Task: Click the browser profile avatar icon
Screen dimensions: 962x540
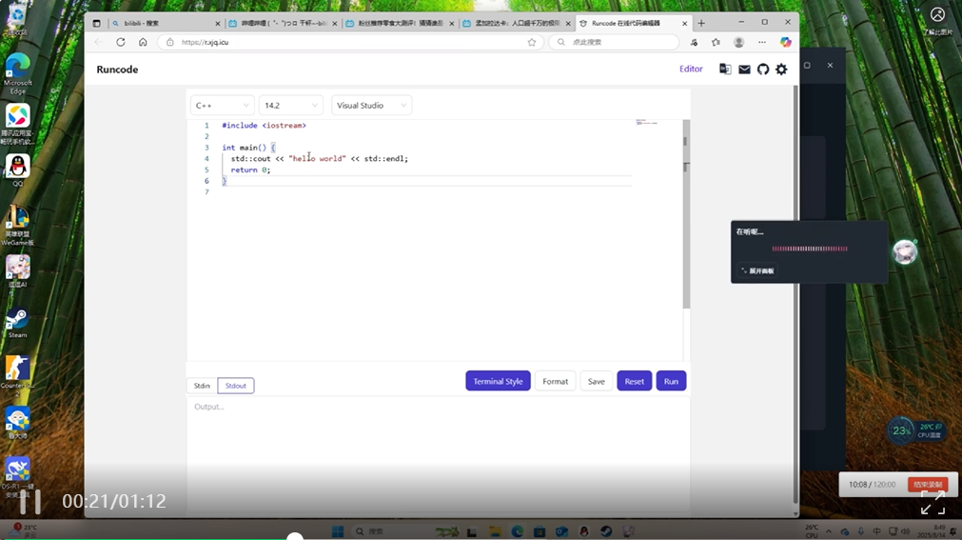Action: 738,43
